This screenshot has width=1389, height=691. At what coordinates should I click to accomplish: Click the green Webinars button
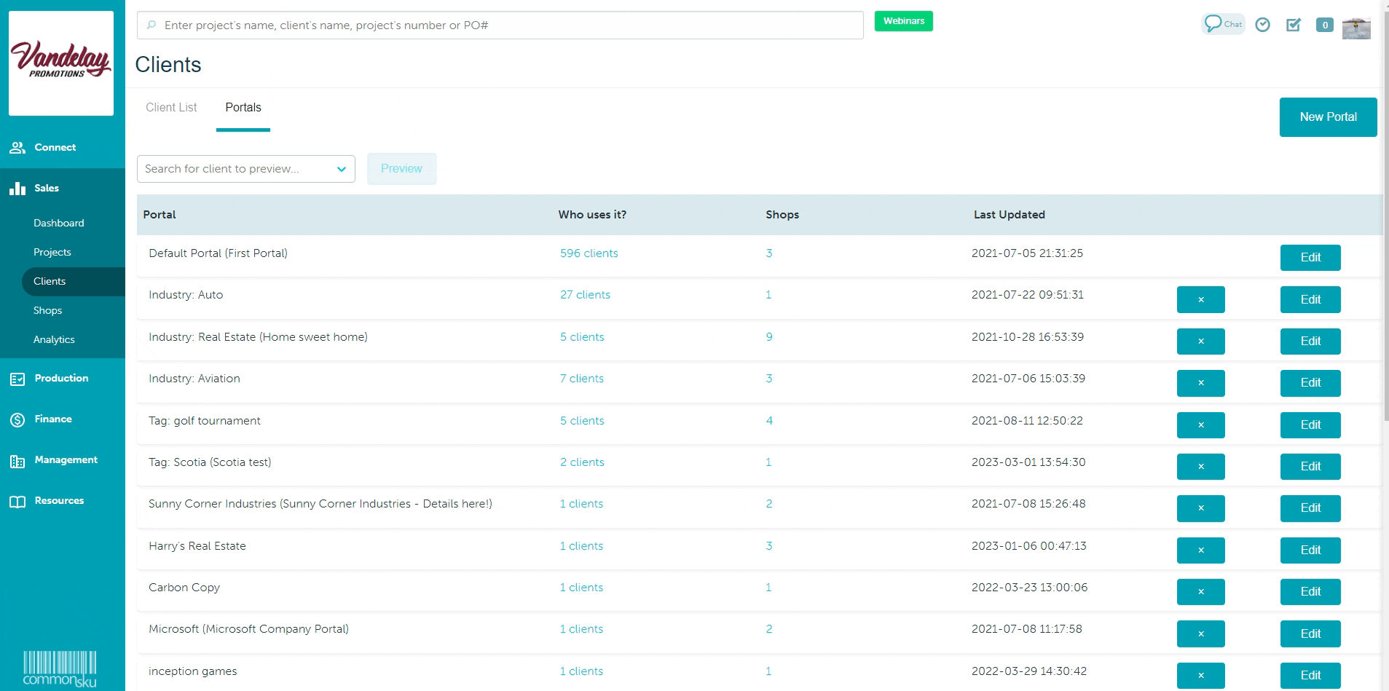903,21
